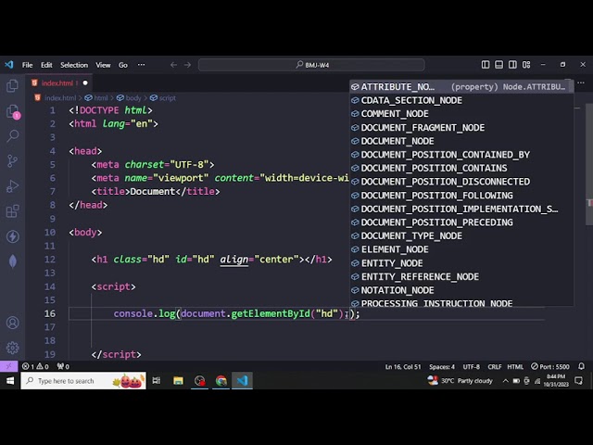Select the ENTITY_REFERENCE_NODE suggestion
Viewport: 593px width, 445px height.
click(461, 277)
